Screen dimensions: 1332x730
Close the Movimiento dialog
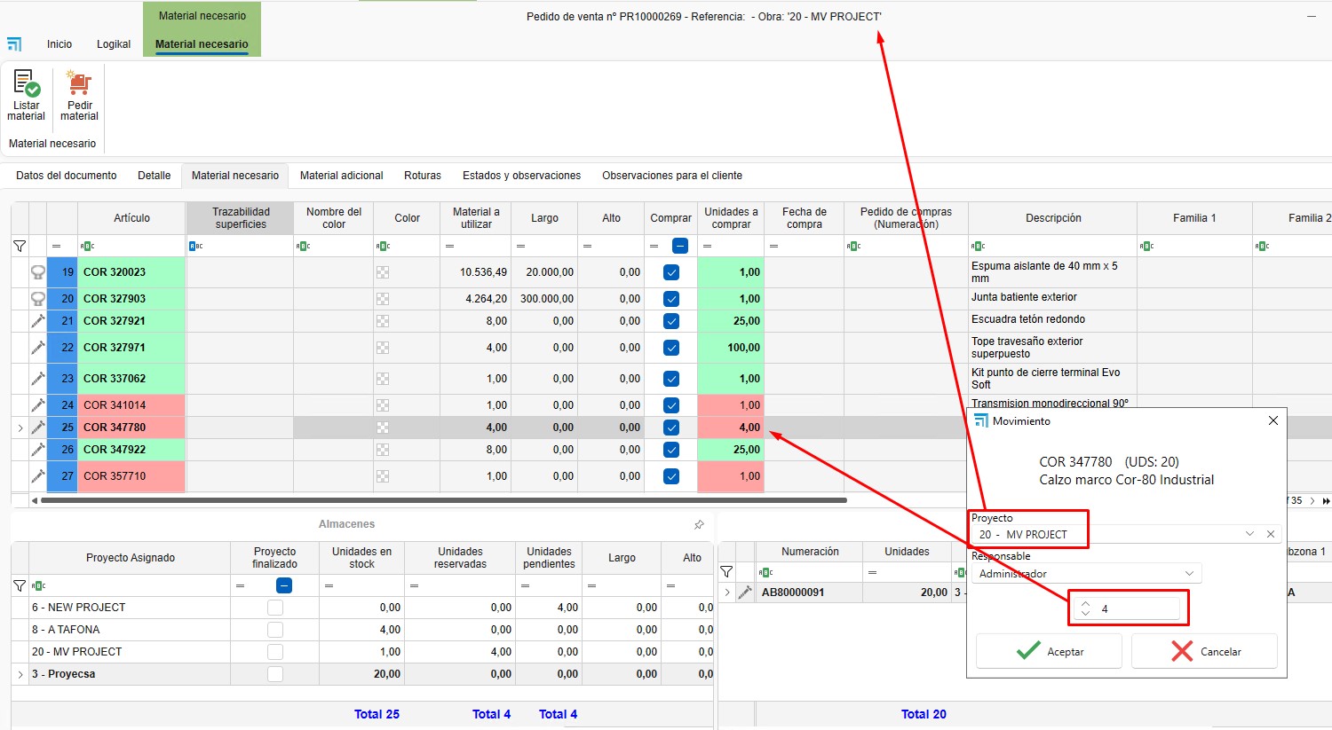(1273, 420)
